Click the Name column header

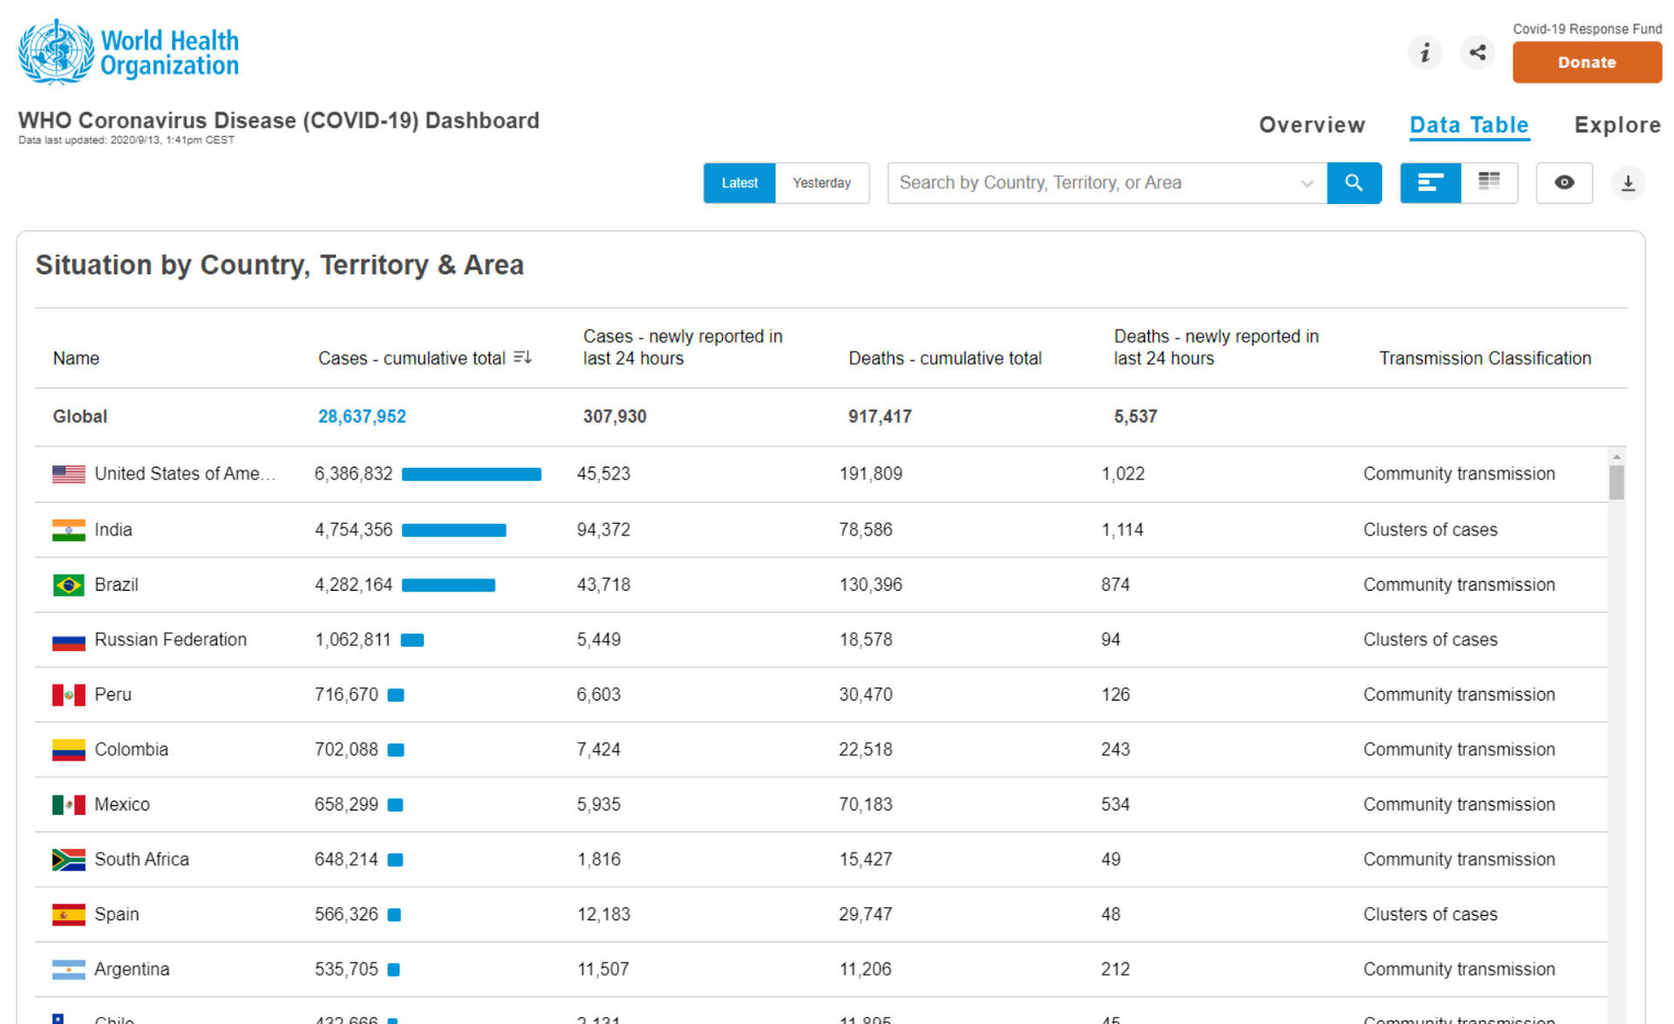76,358
